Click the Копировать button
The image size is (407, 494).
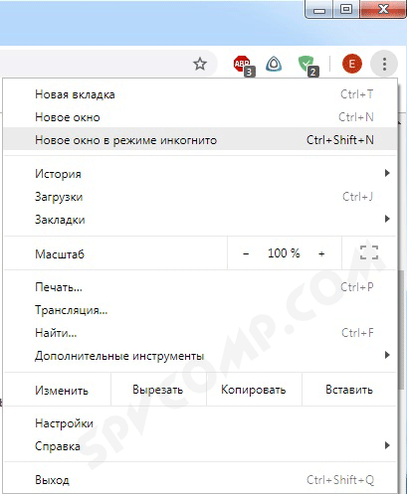coord(254,390)
